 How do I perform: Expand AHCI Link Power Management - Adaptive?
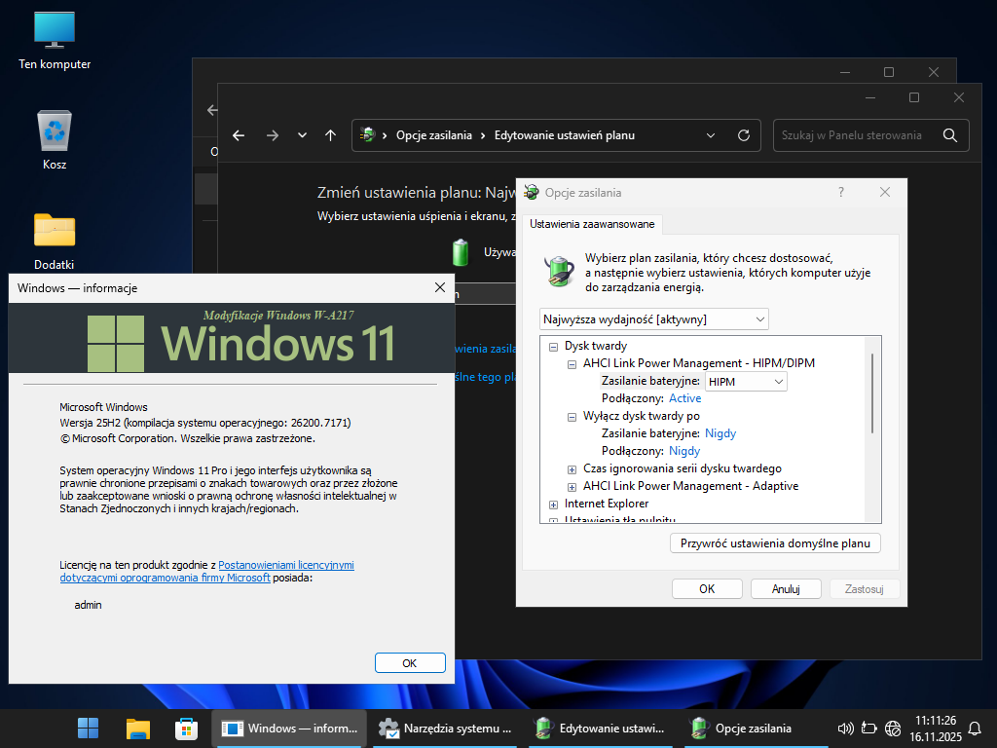pos(572,486)
